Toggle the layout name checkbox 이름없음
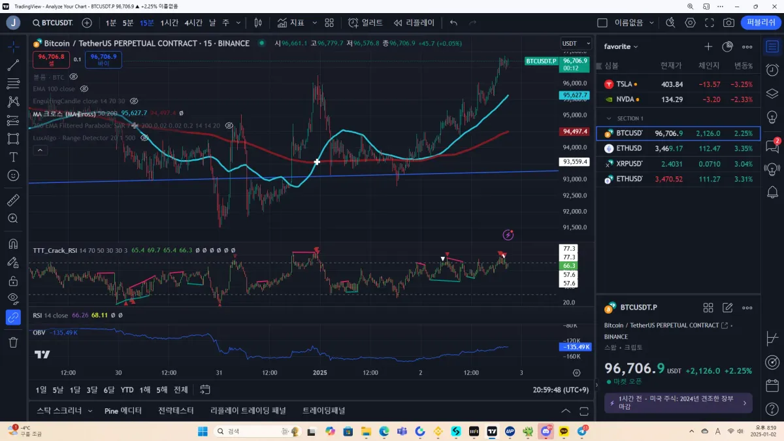 [x=602, y=22]
